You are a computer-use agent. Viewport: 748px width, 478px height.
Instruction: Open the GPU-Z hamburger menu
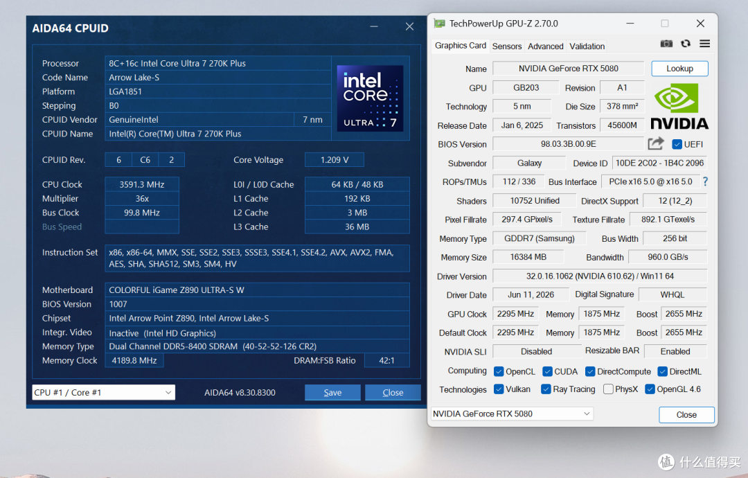click(704, 44)
